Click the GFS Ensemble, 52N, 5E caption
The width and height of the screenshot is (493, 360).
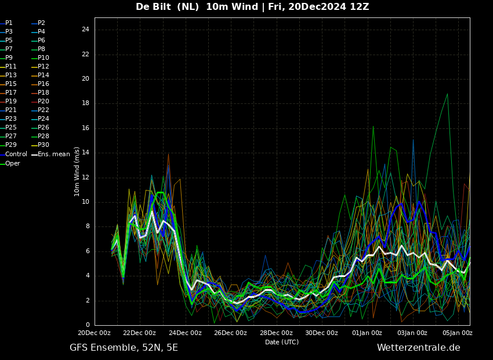[124, 348]
